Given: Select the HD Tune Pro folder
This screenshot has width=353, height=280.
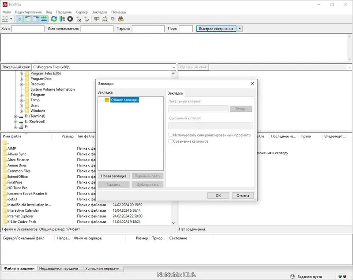Looking at the screenshot, I should pos(17,188).
